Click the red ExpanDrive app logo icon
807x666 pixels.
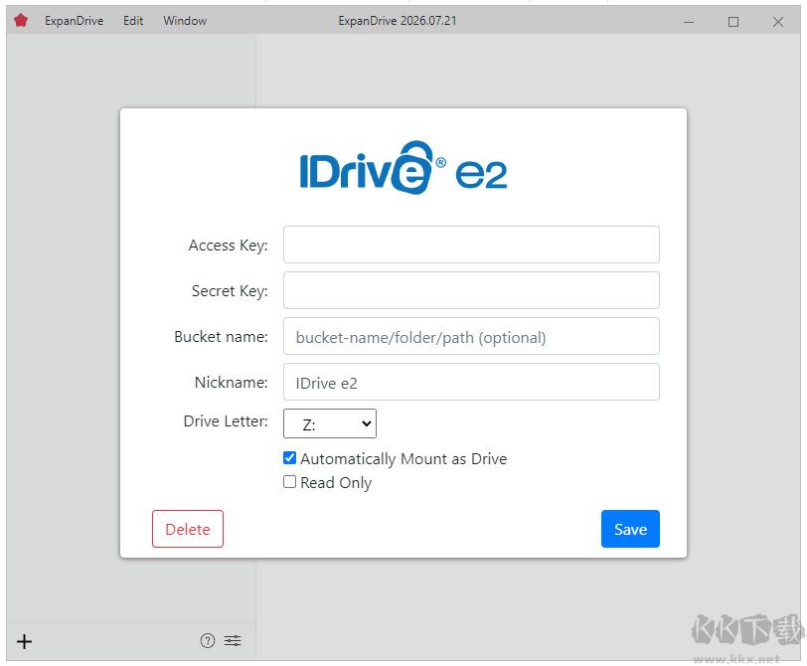pyautogui.click(x=21, y=21)
